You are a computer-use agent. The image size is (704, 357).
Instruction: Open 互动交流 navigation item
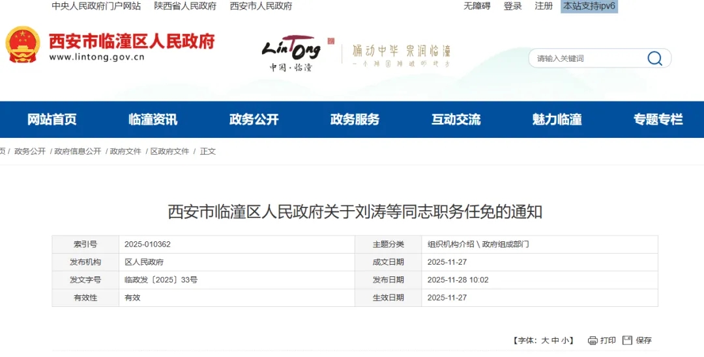[456, 120]
